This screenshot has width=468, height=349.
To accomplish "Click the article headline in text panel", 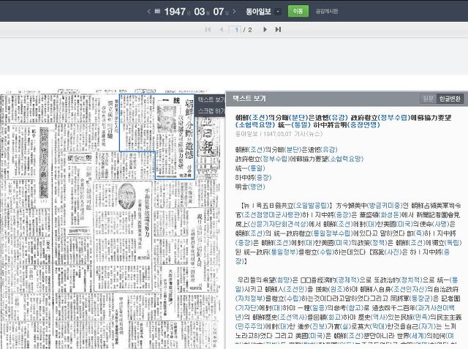I will tap(343, 121).
